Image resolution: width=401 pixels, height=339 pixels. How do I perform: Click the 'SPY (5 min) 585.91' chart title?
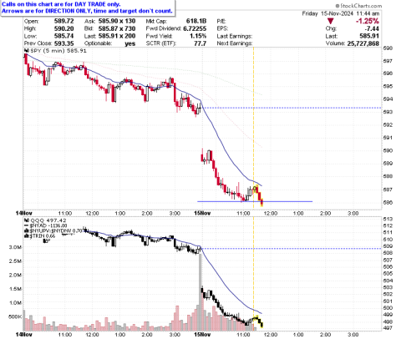point(58,51)
